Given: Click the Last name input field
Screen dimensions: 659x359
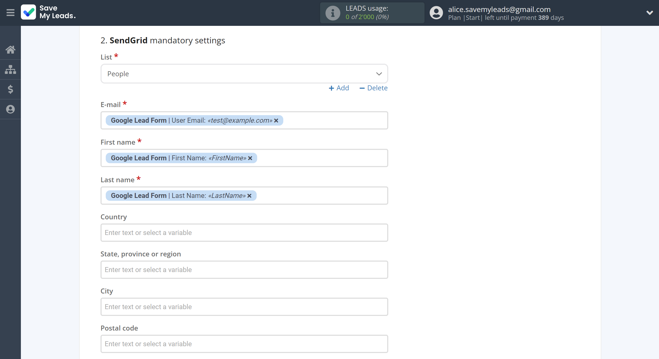Looking at the screenshot, I should (244, 196).
